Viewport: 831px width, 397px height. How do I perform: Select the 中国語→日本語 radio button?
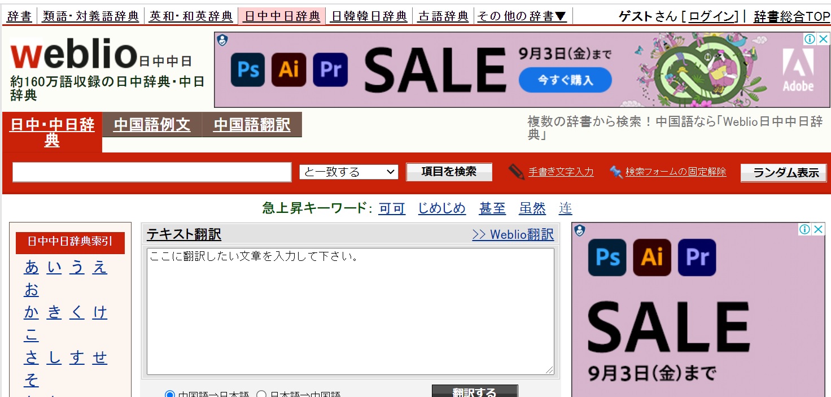[169, 394]
